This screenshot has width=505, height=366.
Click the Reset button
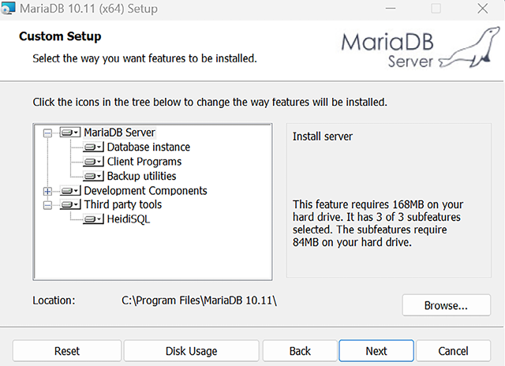point(67,351)
